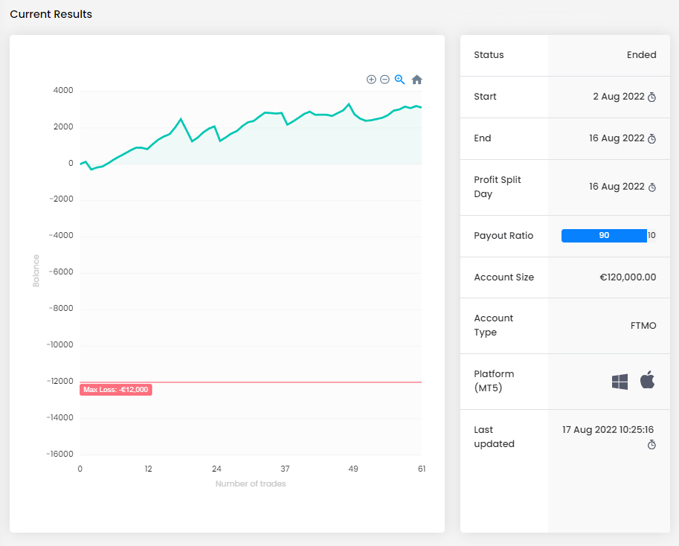Activate the selection zoom magnifier tool

point(399,80)
